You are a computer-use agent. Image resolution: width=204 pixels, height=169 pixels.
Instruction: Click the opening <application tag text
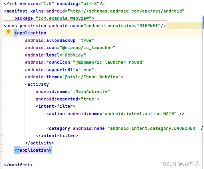(x=30, y=33)
